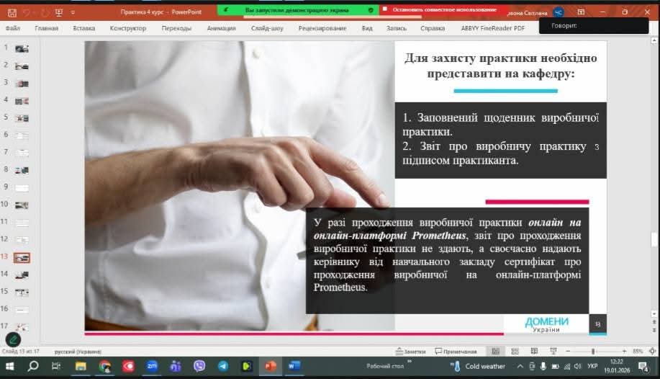Switch to the Слайд-шоу ribbon tab
660x379 pixels.
266,28
